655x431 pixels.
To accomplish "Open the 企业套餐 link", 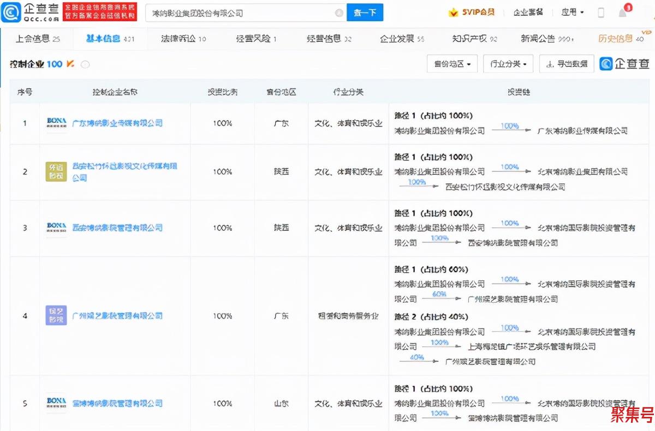I will 528,12.
